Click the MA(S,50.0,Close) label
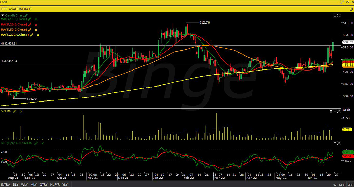 pyautogui.click(x=14, y=30)
